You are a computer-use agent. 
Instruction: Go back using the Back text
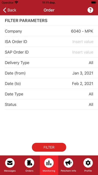(12, 10)
